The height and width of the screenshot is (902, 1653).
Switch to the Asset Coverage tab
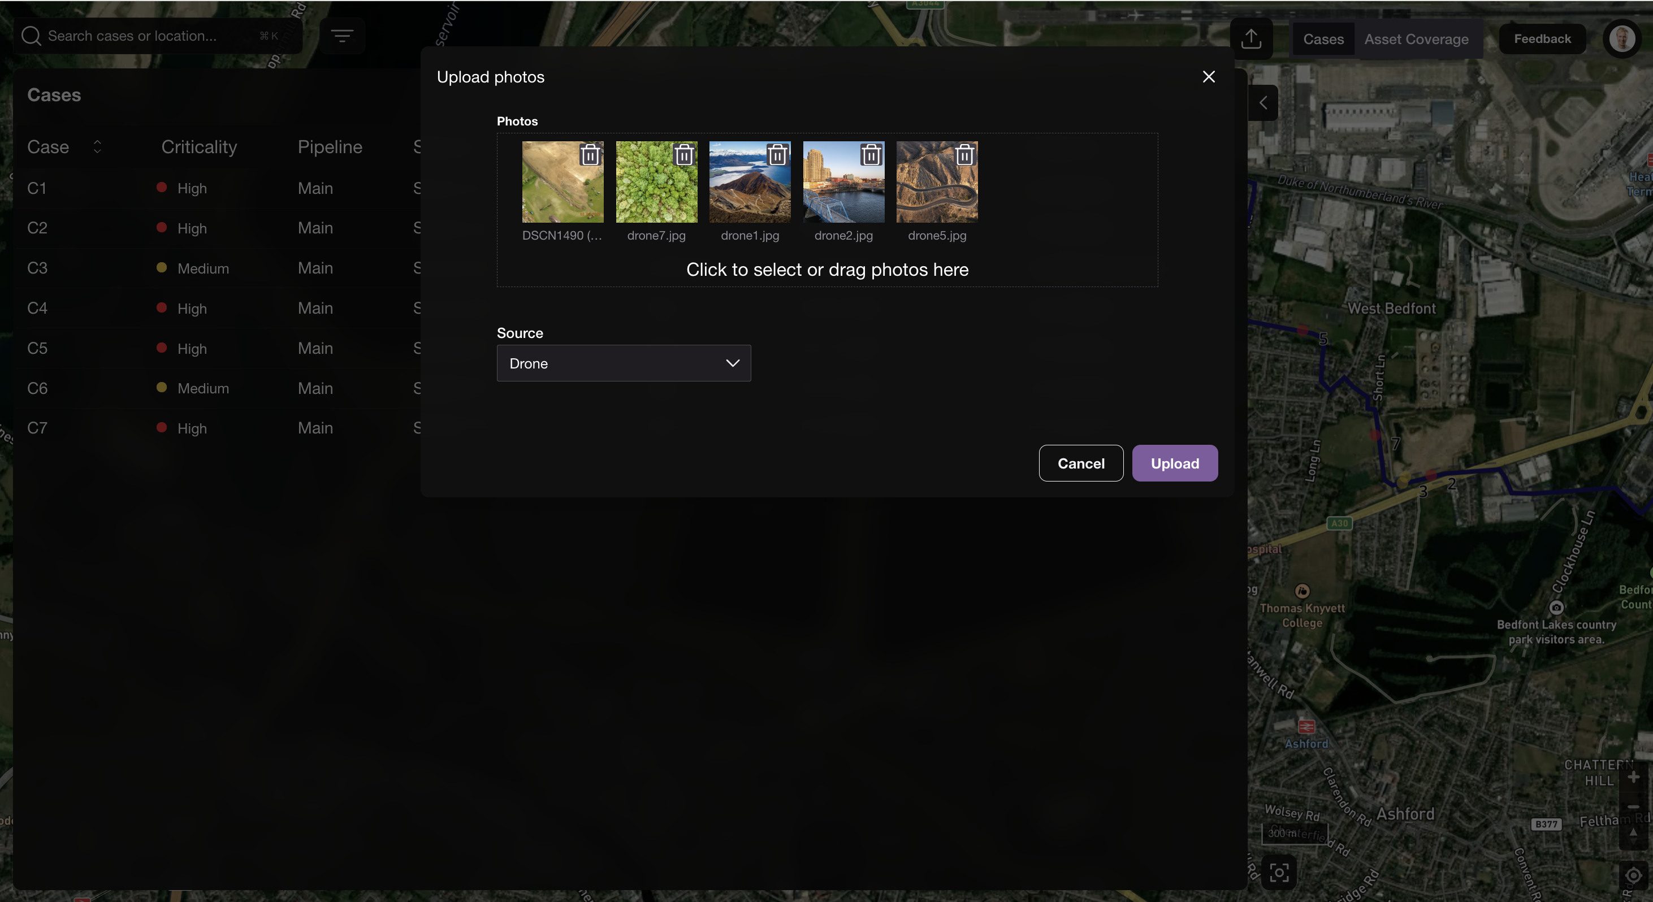pos(1416,39)
